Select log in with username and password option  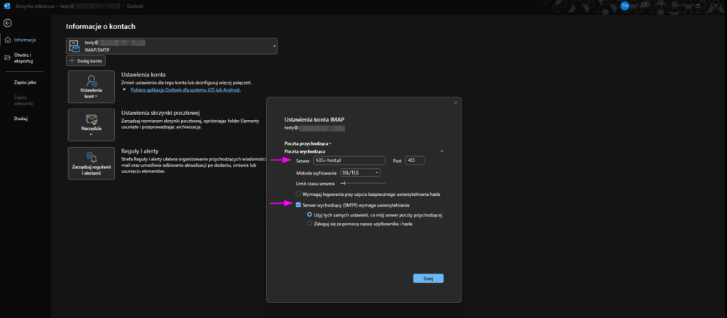[x=309, y=223]
